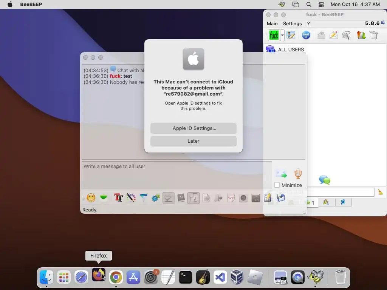This screenshot has width=387, height=290.
Task: Dismiss the iCloud dialog with Later
Action: tap(193, 141)
